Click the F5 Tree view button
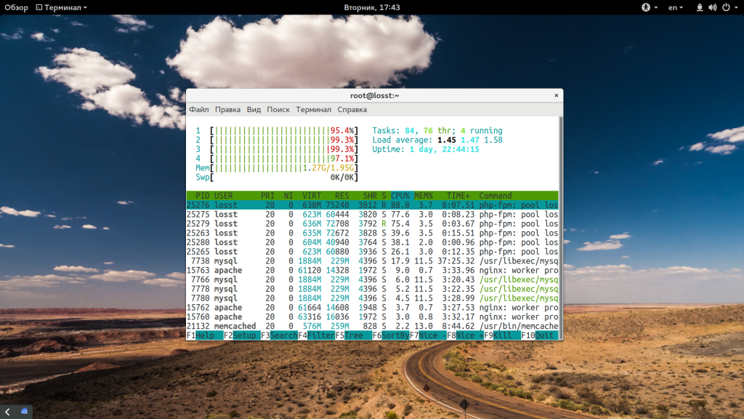 pos(352,335)
